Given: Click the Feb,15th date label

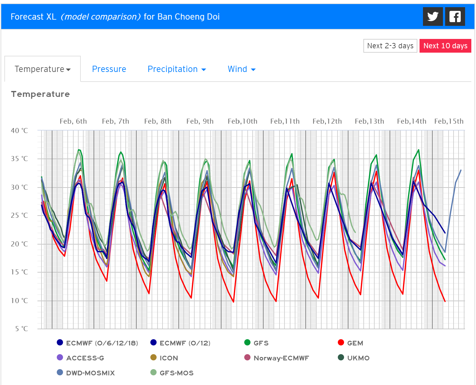Looking at the screenshot, I should point(449,121).
